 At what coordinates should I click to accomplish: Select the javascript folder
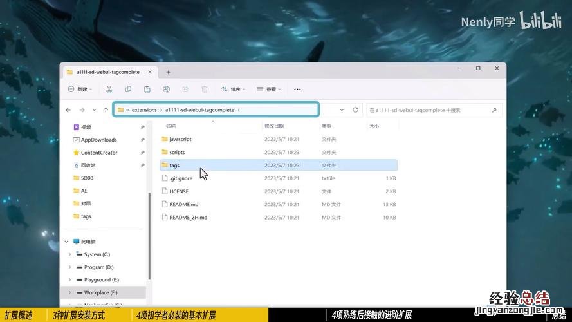point(279,139)
